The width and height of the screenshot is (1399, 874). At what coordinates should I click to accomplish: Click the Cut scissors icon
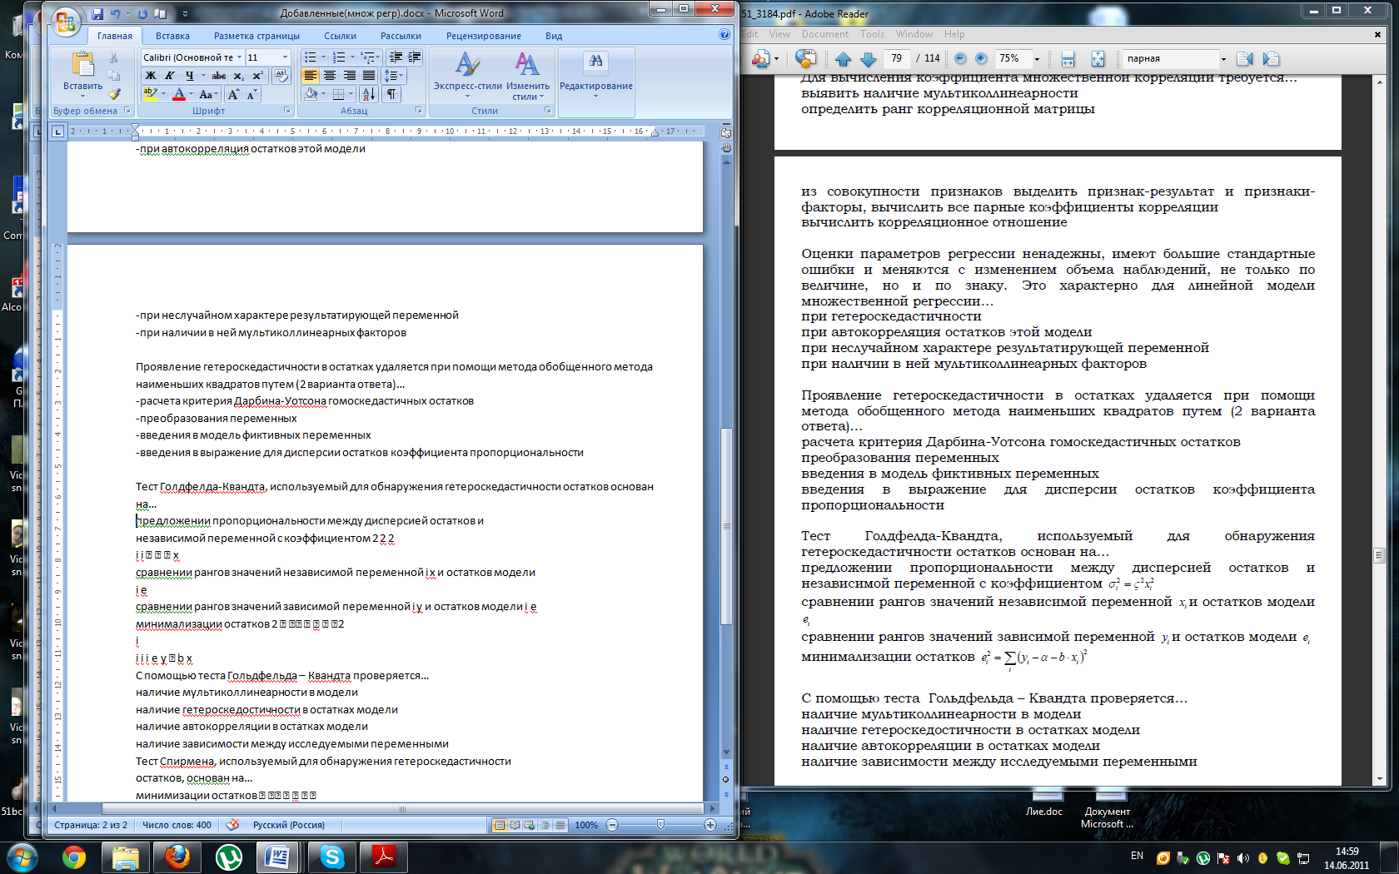(114, 58)
